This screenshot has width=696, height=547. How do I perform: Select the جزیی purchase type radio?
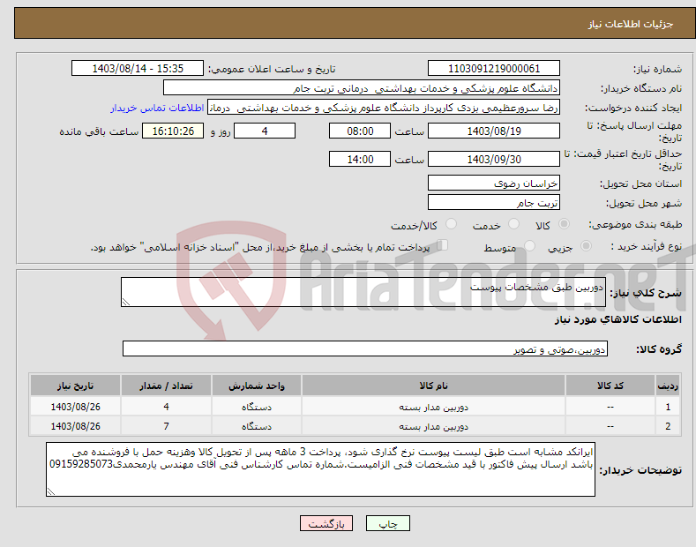click(x=586, y=246)
